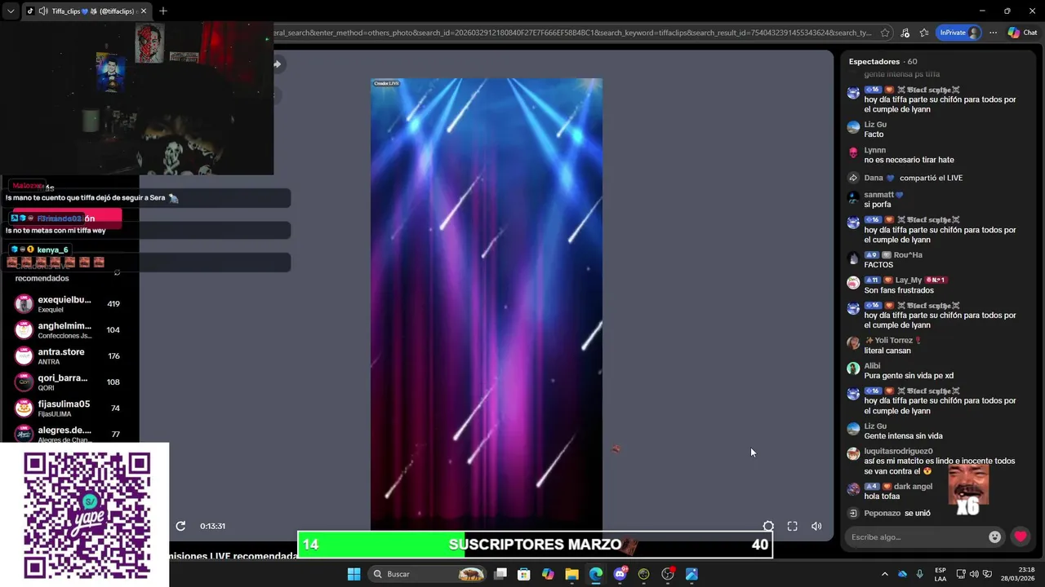Click Rou^Ha's username in chat
1045x587 pixels.
[908, 255]
